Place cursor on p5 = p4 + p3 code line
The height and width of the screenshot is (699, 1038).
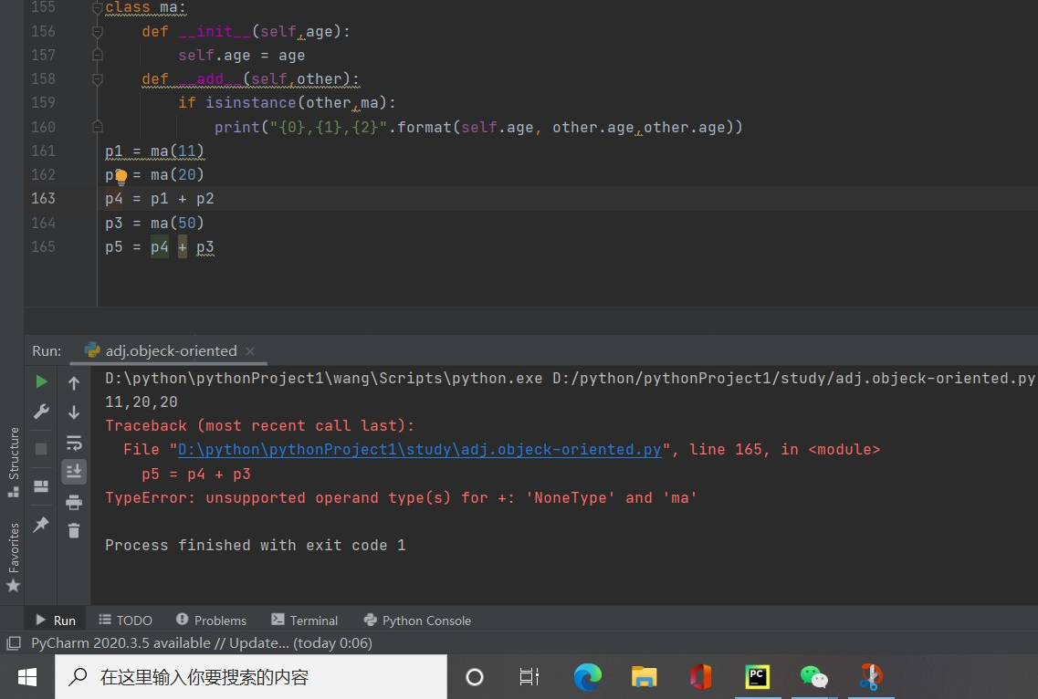[x=160, y=247]
